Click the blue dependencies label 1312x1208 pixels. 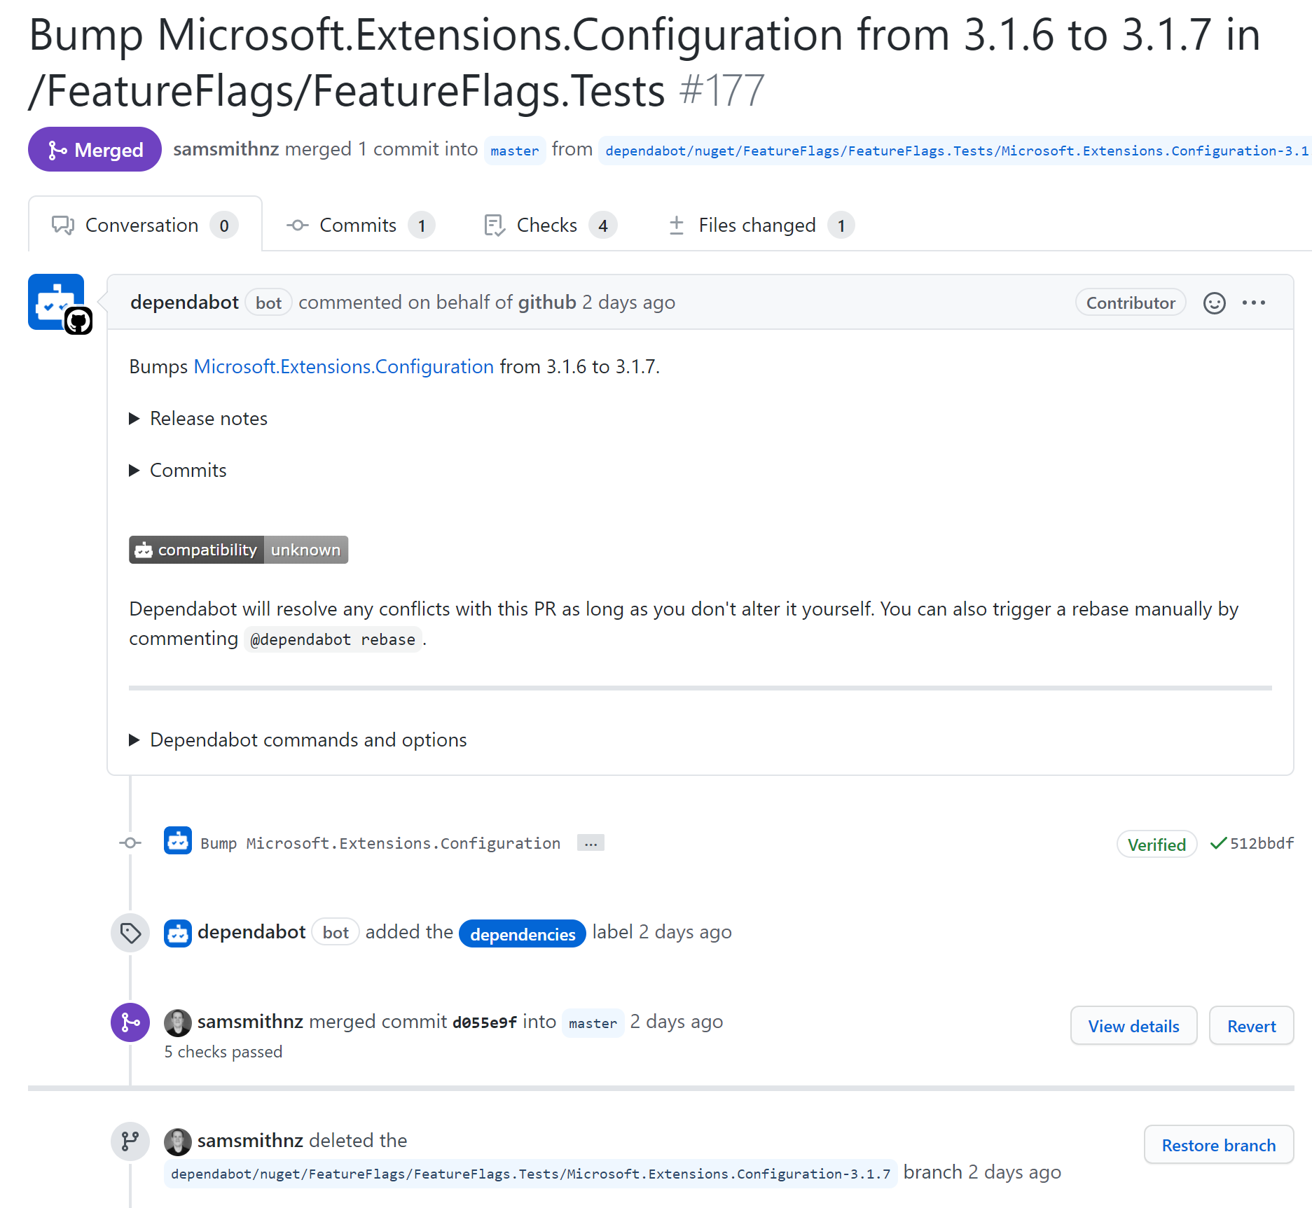[523, 934]
